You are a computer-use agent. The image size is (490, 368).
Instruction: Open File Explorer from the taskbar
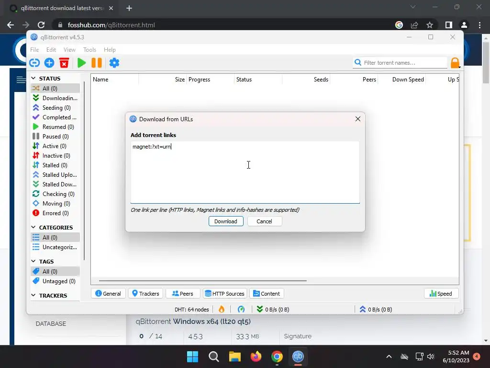(x=234, y=356)
